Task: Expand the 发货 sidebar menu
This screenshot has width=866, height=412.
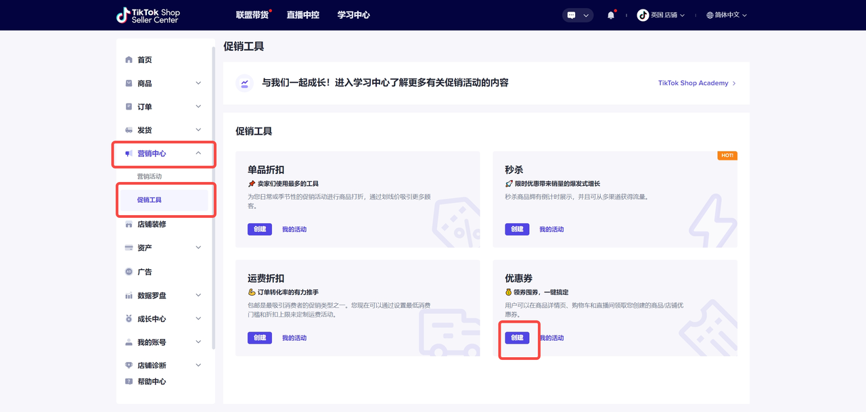Action: click(198, 130)
